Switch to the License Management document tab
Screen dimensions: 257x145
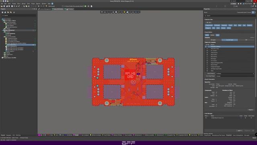click(45, 9)
